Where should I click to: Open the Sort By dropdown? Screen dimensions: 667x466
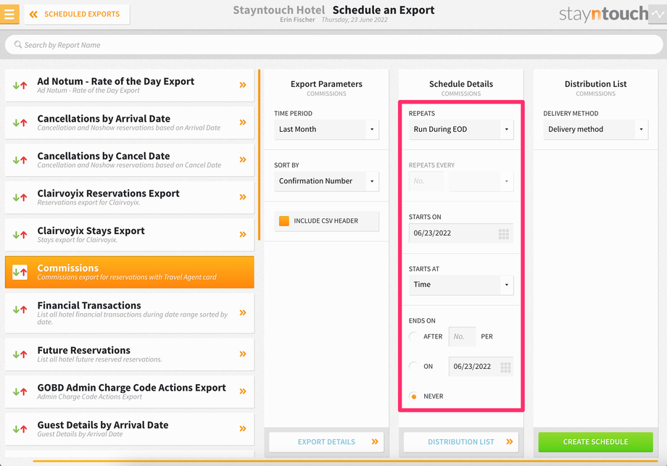pos(326,181)
